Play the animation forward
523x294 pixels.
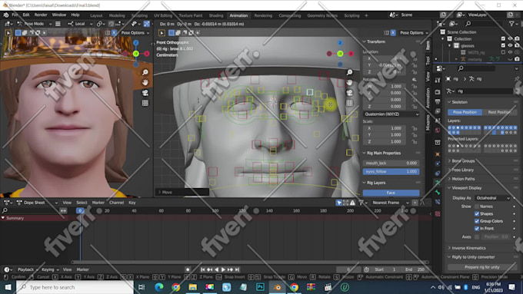(223, 269)
